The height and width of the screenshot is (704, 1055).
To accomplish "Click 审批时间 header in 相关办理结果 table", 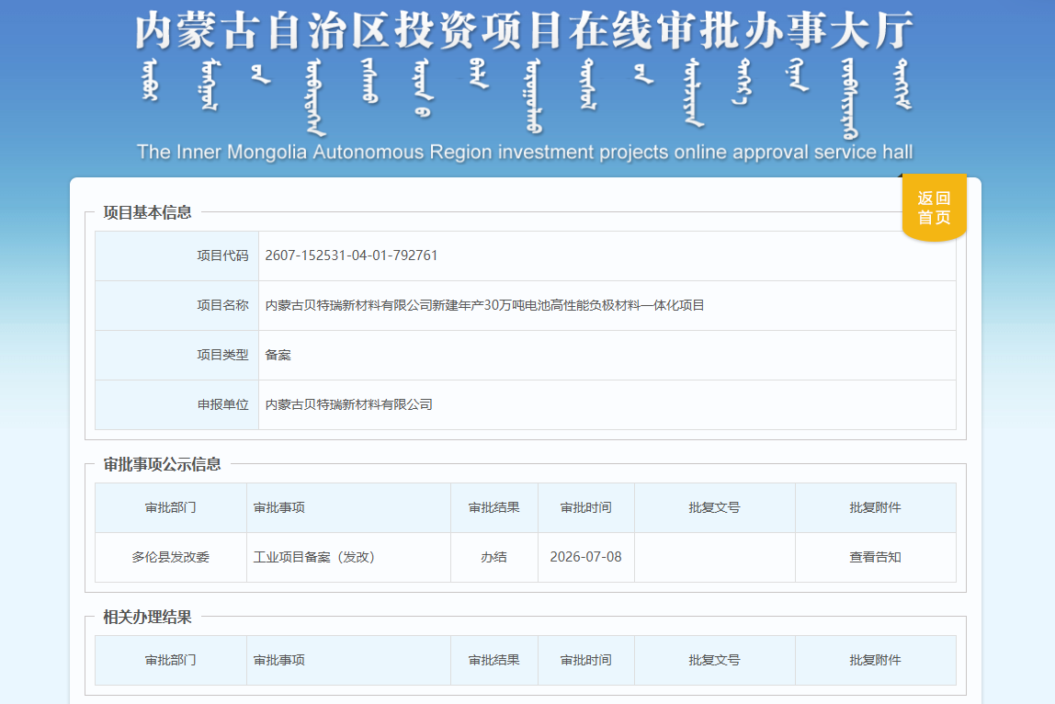I will pyautogui.click(x=586, y=660).
